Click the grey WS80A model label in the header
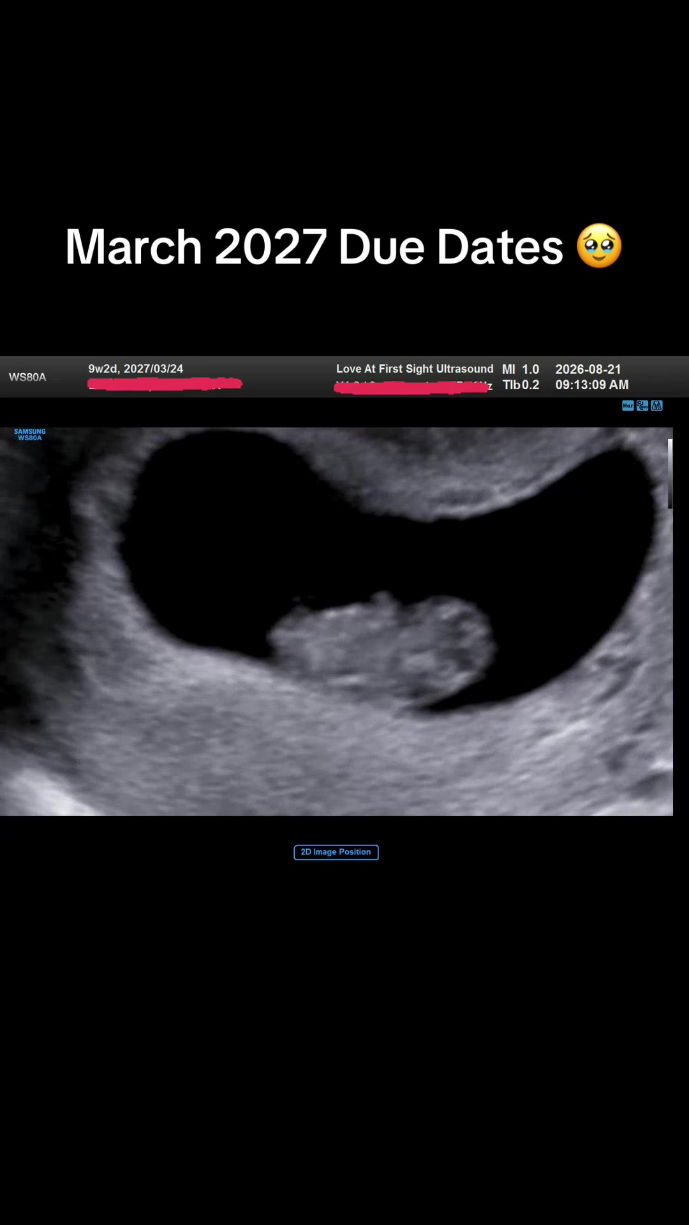 [x=27, y=377]
